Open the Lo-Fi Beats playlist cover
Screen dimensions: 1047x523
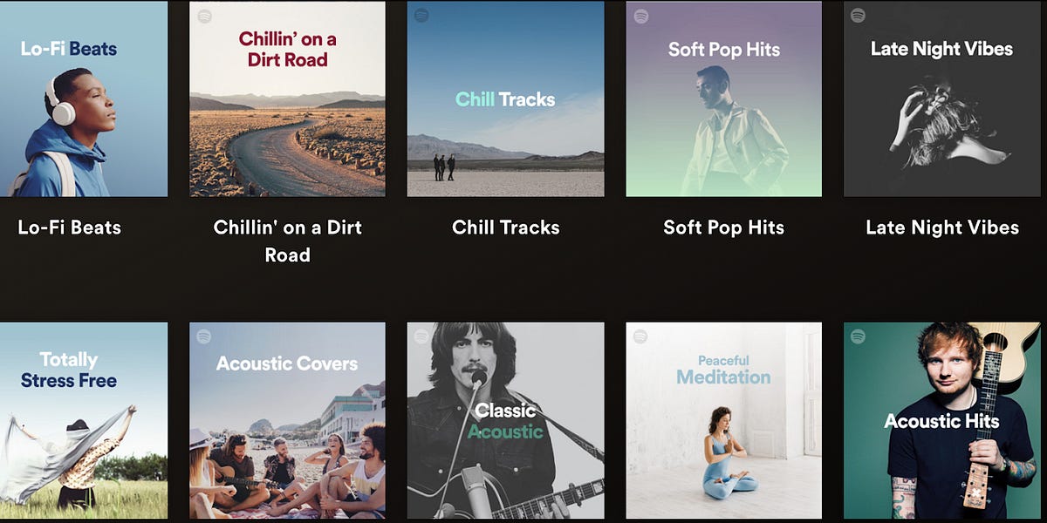point(84,98)
